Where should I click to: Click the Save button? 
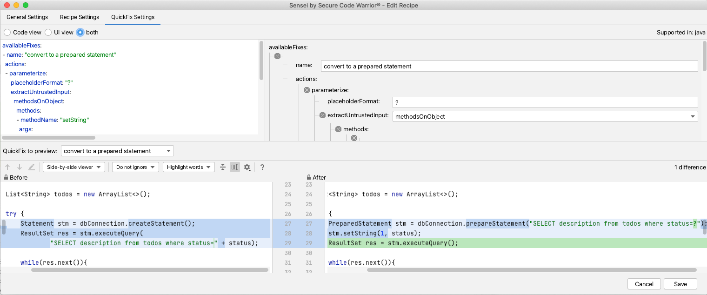[680, 284]
